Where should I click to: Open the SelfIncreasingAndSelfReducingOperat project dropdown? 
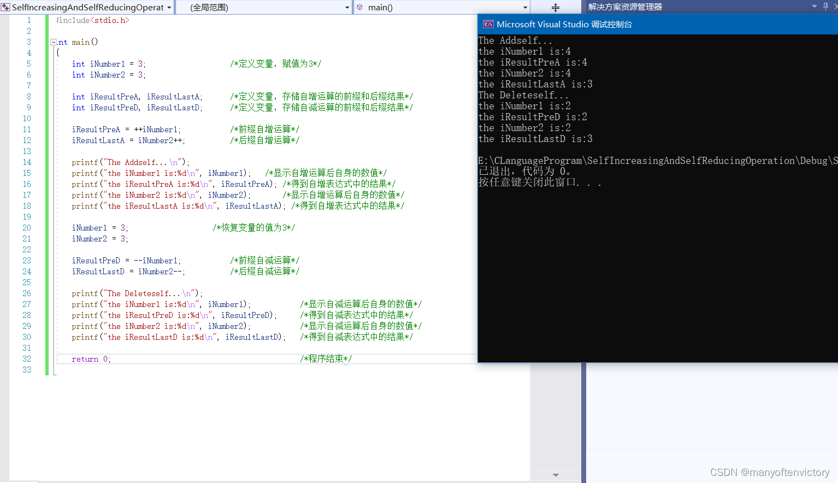click(169, 8)
